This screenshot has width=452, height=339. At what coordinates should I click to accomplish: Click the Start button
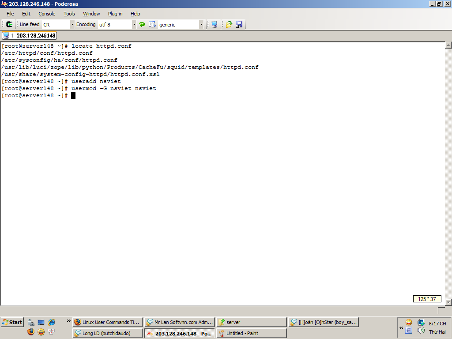point(12,322)
